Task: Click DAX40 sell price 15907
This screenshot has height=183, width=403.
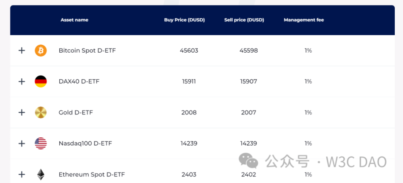Action: [x=249, y=81]
